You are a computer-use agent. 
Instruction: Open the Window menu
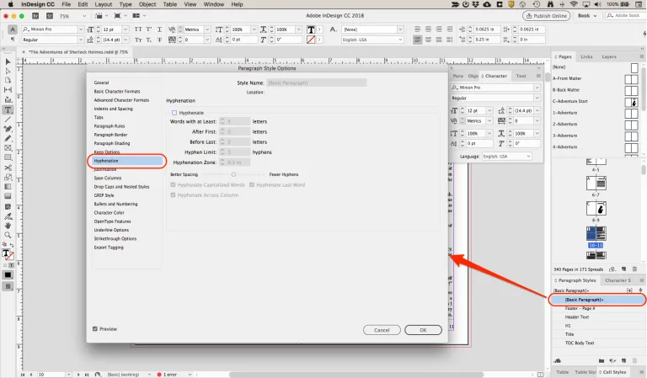click(x=214, y=4)
